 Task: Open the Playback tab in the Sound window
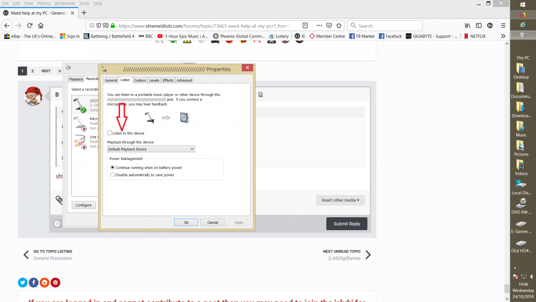point(76,79)
